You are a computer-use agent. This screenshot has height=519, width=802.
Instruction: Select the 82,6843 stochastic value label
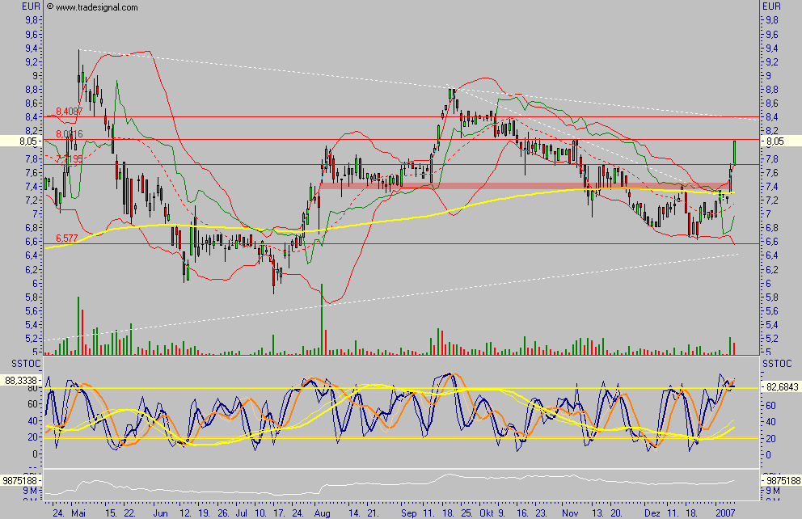[783, 387]
